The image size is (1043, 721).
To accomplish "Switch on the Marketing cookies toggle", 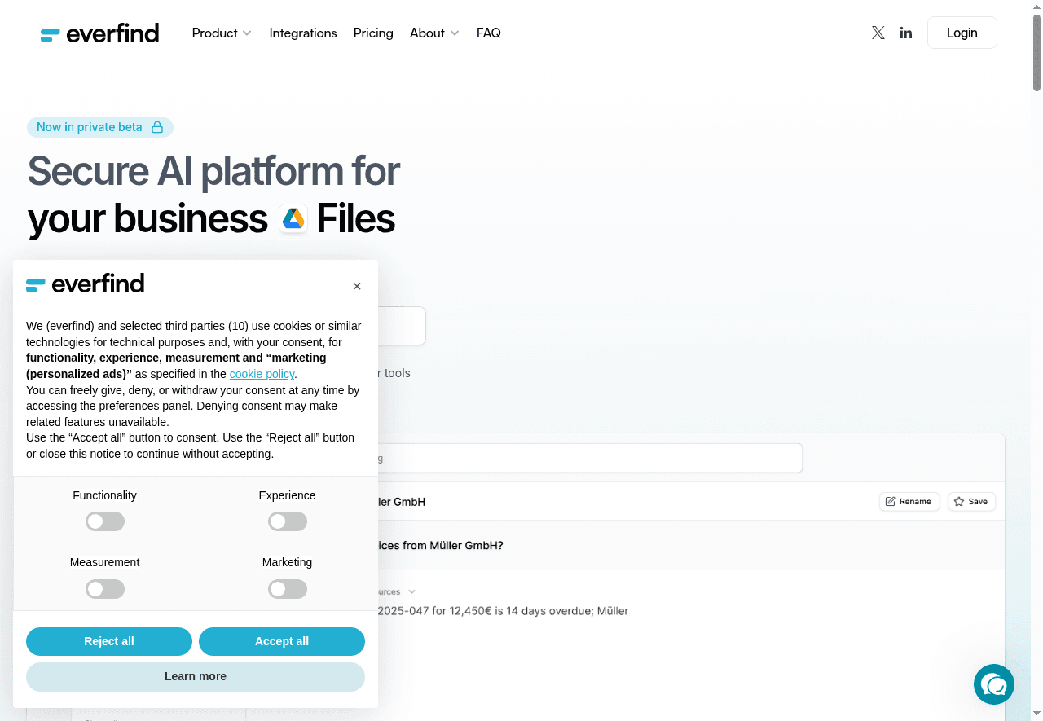I will (x=288, y=588).
